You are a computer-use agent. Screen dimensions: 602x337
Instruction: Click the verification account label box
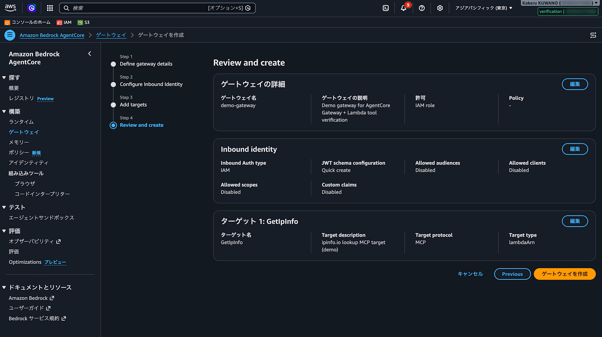pyautogui.click(x=568, y=11)
